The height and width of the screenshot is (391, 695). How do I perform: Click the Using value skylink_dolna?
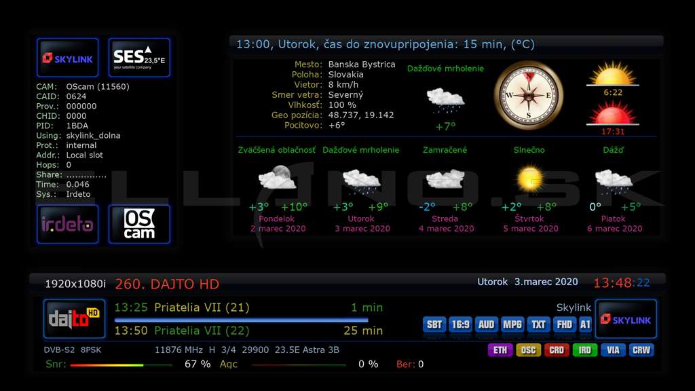(x=93, y=136)
